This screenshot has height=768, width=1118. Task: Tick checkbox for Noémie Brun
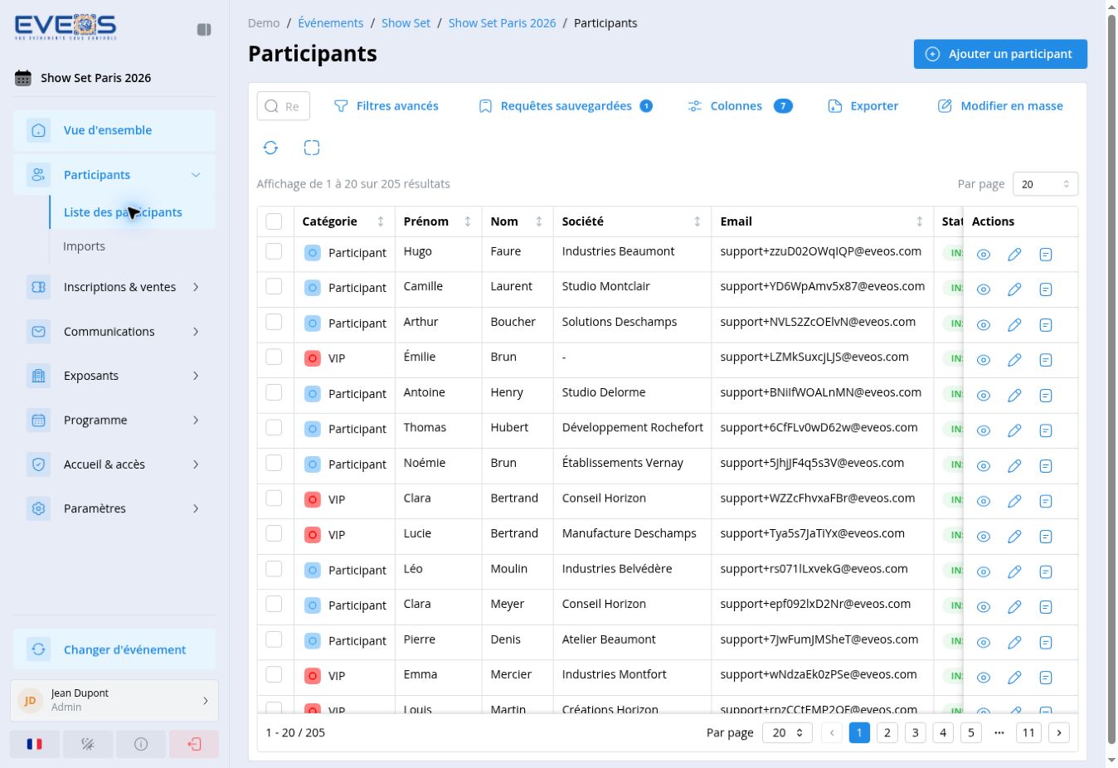tap(274, 463)
